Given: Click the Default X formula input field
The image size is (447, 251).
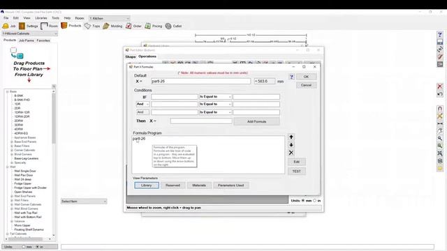Looking at the screenshot, I should (x=200, y=81).
